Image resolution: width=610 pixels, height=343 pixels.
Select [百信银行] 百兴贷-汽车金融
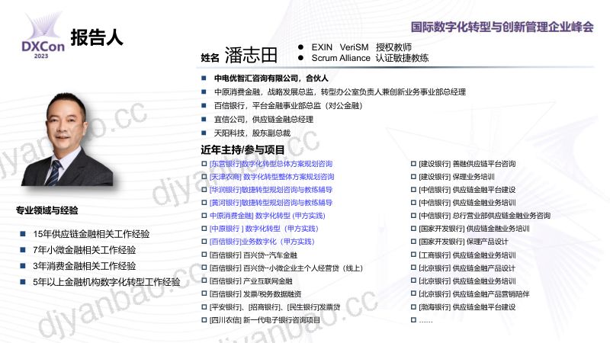tap(253, 255)
